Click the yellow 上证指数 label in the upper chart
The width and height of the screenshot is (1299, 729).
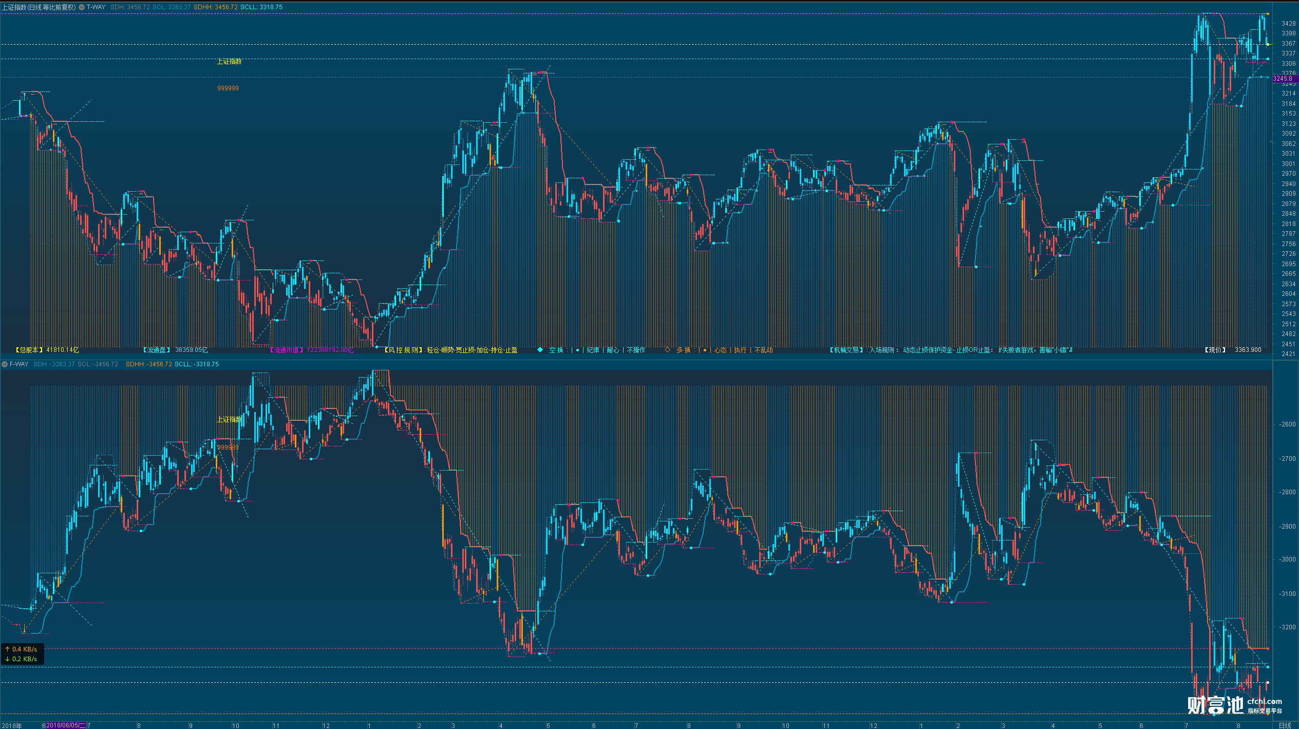pos(229,61)
